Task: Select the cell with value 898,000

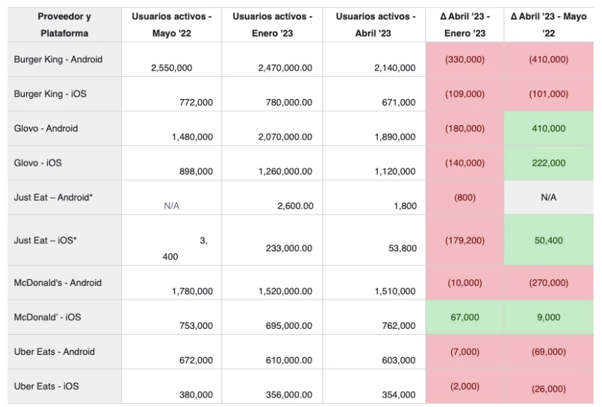Action: pyautogui.click(x=172, y=163)
